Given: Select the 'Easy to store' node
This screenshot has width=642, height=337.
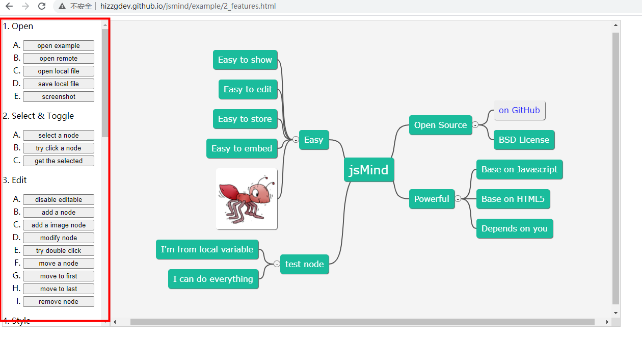Looking at the screenshot, I should (245, 119).
